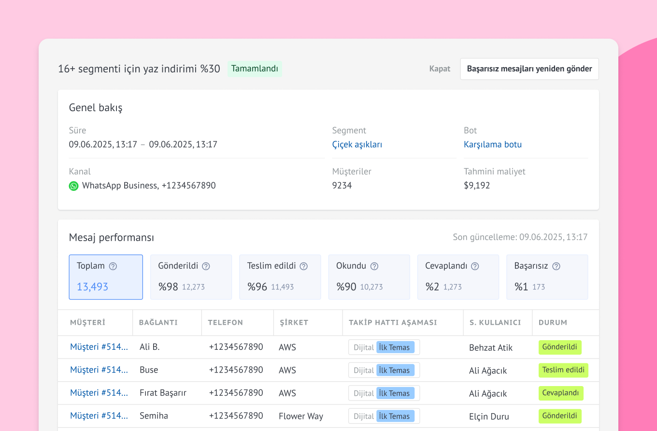
Task: Click help icon next to Okundu
Action: pyautogui.click(x=374, y=266)
